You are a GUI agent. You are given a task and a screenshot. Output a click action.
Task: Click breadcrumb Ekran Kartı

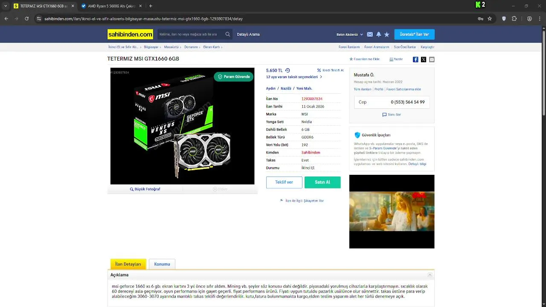tap(212, 47)
